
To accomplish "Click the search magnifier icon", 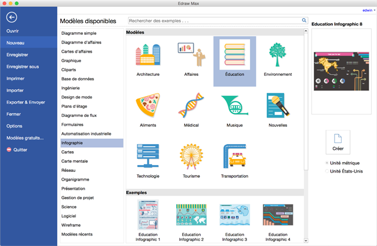I will 304,20.
